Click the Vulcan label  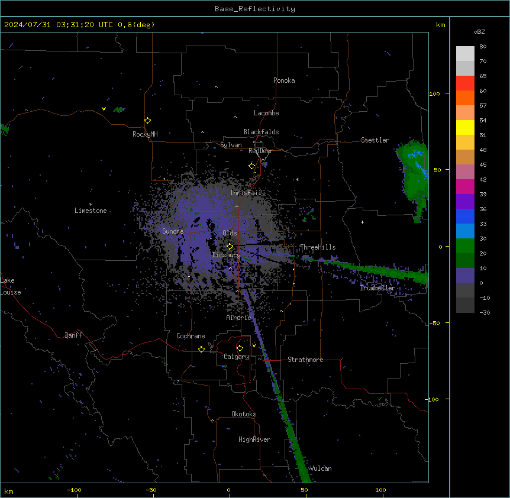pos(321,468)
